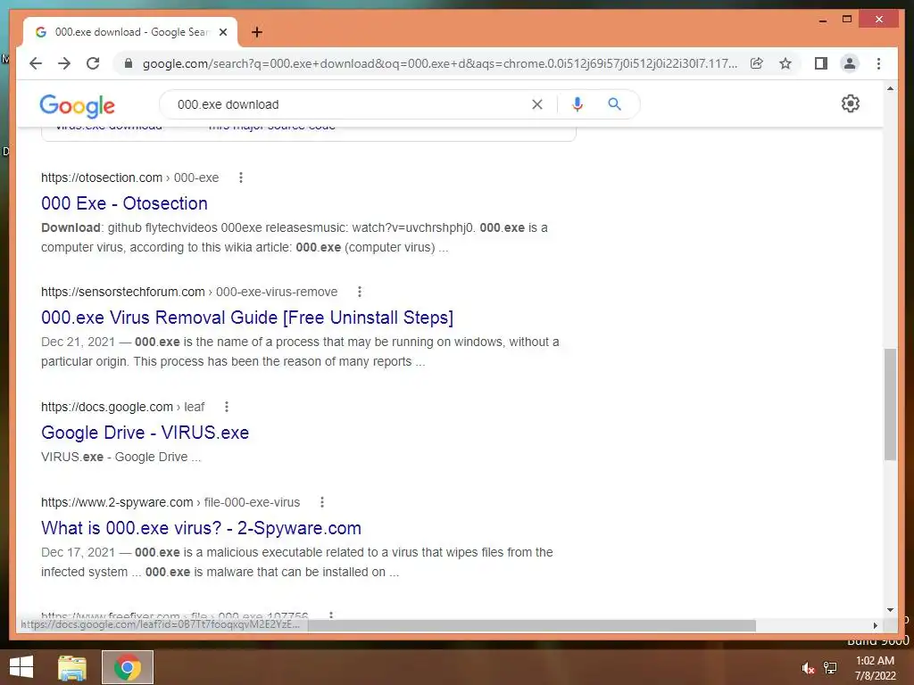Viewport: 914px width, 685px height.
Task: Open Chrome side panel
Action: click(821, 63)
